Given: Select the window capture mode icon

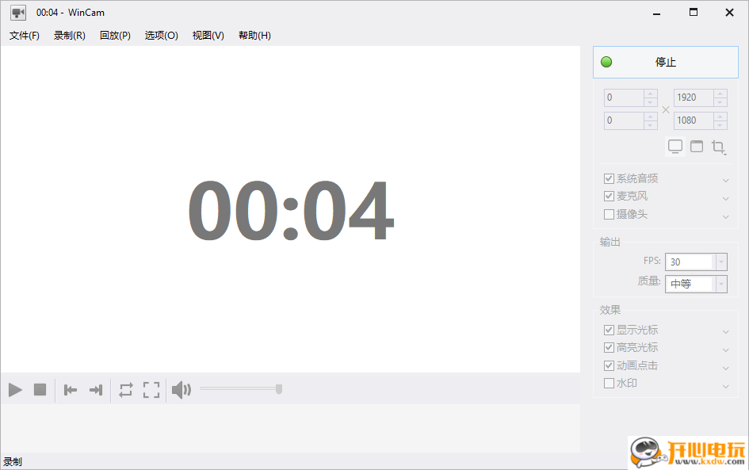Looking at the screenshot, I should (697, 146).
